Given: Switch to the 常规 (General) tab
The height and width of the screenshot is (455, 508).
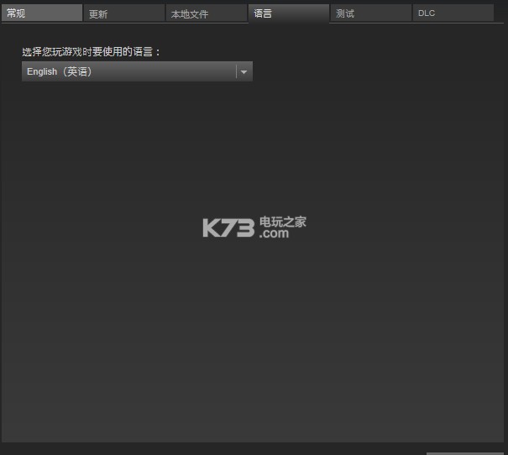Looking at the screenshot, I should (41, 13).
